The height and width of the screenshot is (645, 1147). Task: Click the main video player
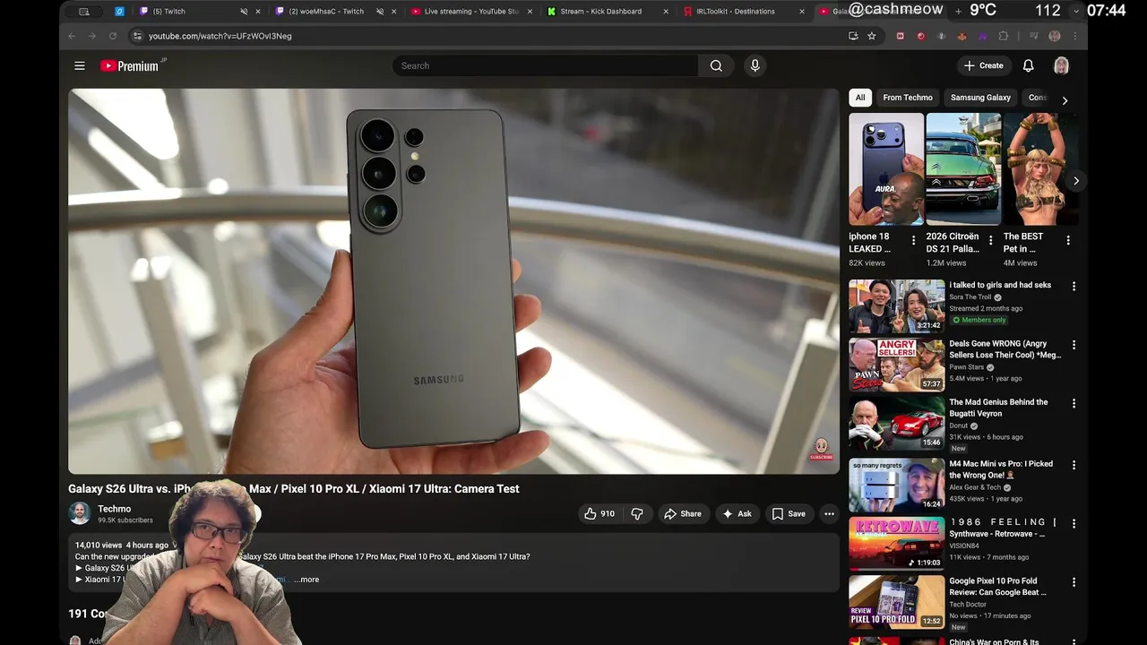[453, 280]
